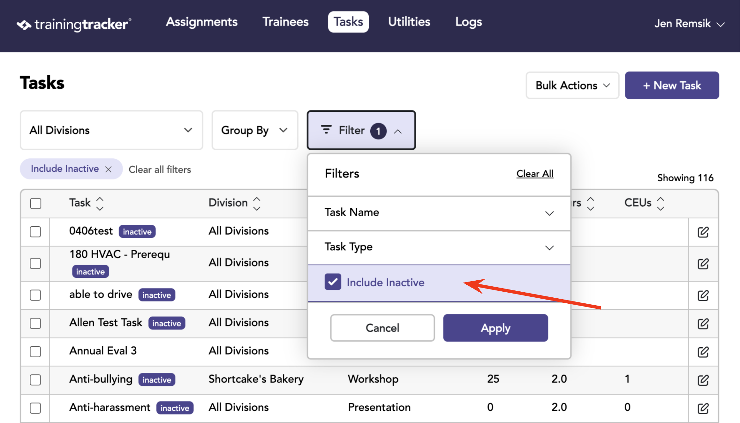Select the Tasks tab

point(348,22)
